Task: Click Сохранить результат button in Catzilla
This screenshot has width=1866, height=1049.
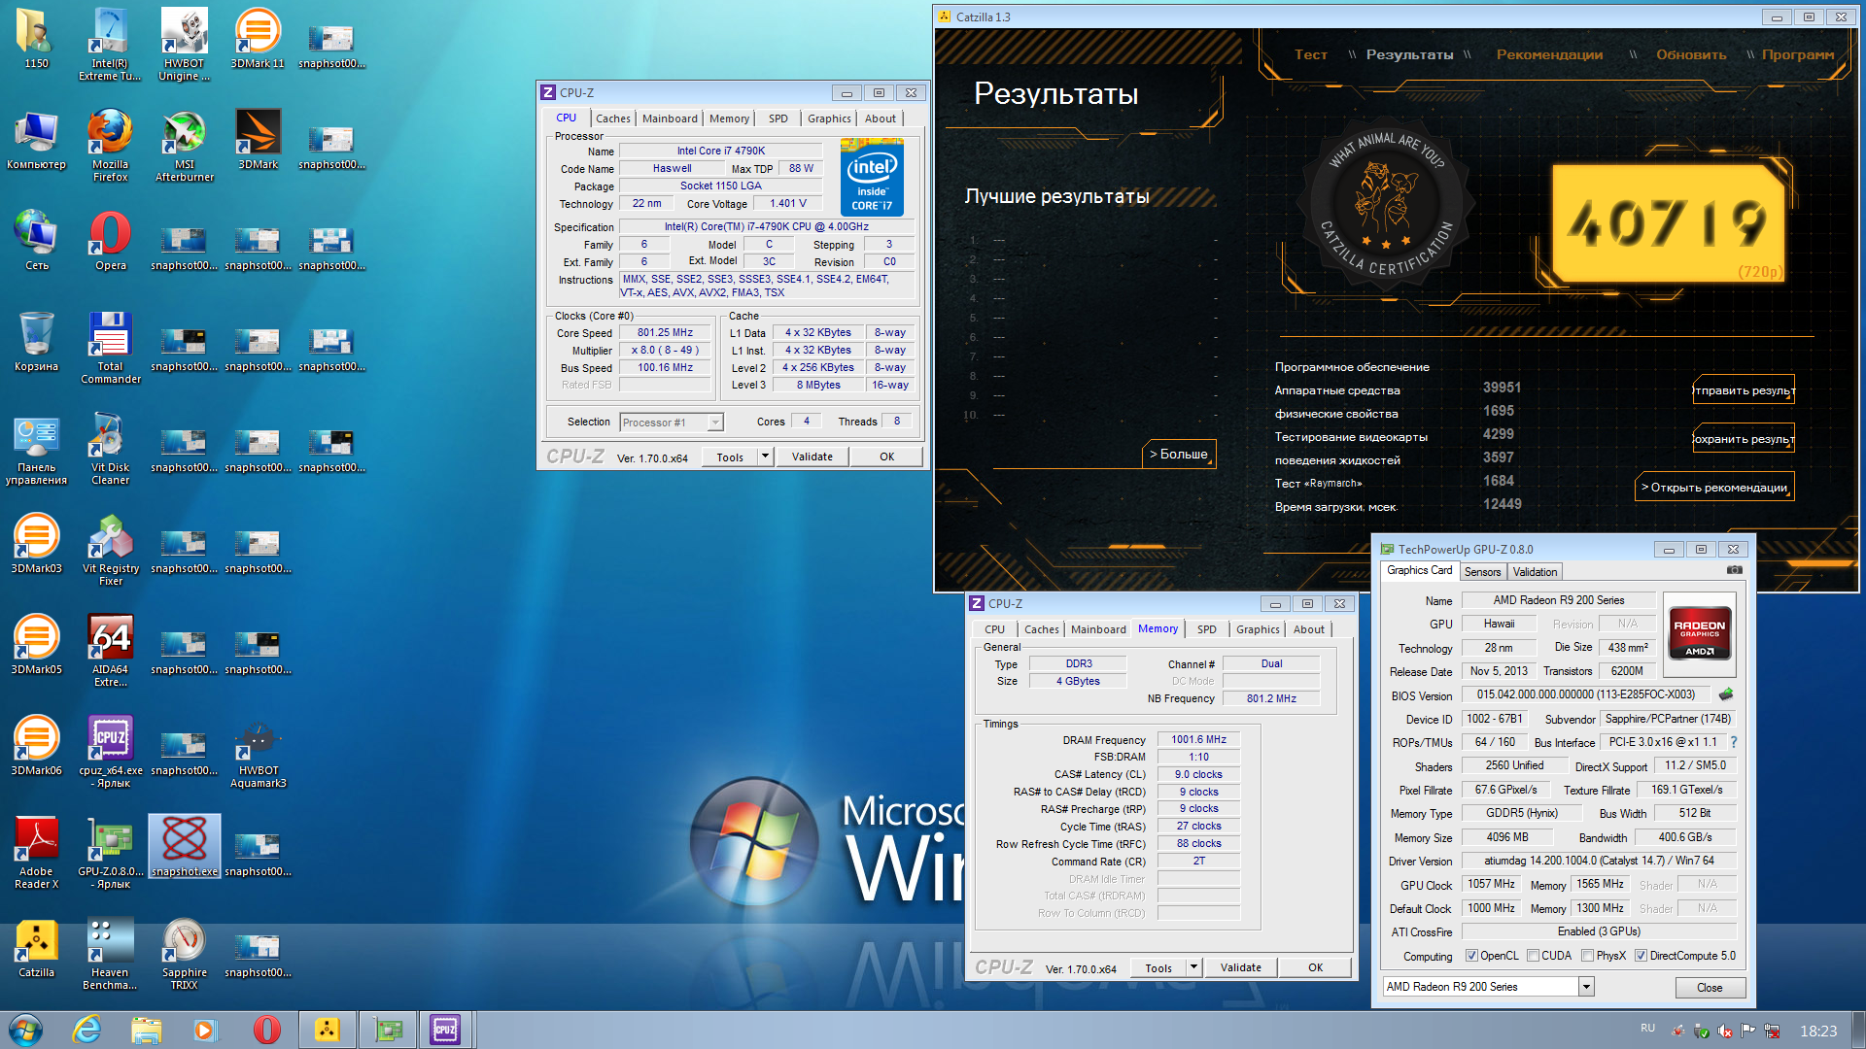Action: click(x=1744, y=439)
